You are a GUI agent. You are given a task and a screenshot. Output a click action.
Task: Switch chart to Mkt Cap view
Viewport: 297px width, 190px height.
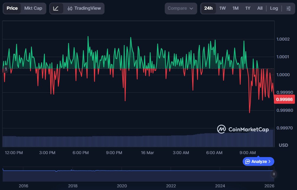33,8
